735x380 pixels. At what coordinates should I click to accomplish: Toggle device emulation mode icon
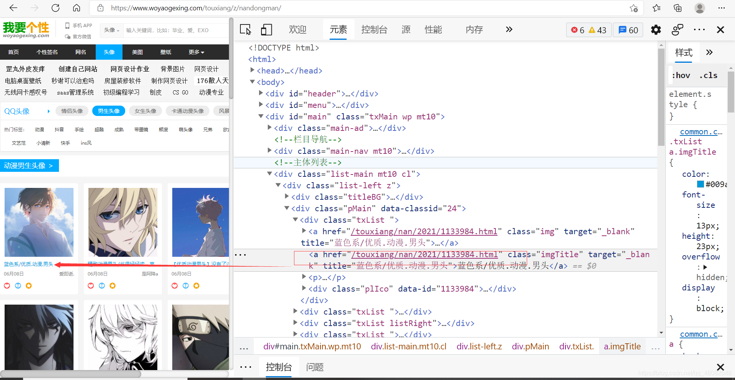pyautogui.click(x=266, y=29)
